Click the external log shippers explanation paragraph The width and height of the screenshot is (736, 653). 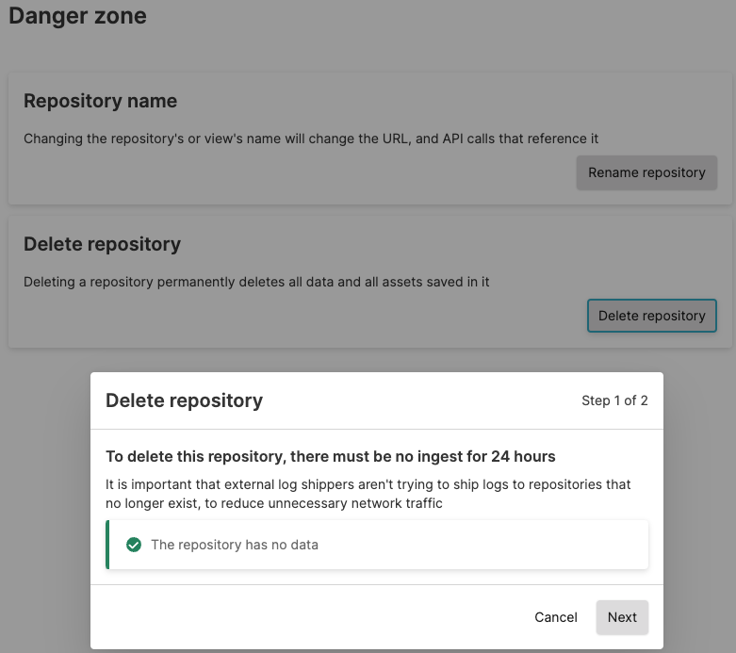(x=368, y=494)
